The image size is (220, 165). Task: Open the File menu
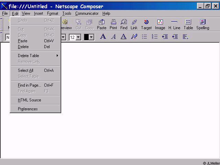pyautogui.click(x=5, y=13)
